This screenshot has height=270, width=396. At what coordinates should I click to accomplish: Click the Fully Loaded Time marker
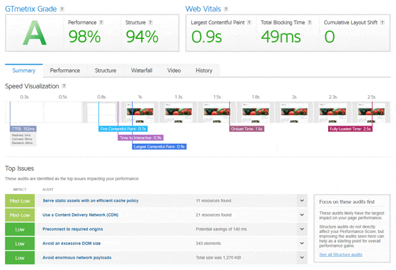[350, 129]
